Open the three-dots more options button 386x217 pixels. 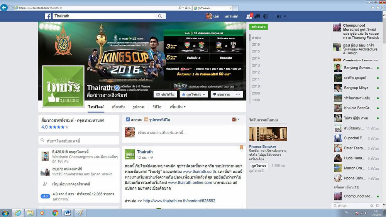tap(238, 94)
